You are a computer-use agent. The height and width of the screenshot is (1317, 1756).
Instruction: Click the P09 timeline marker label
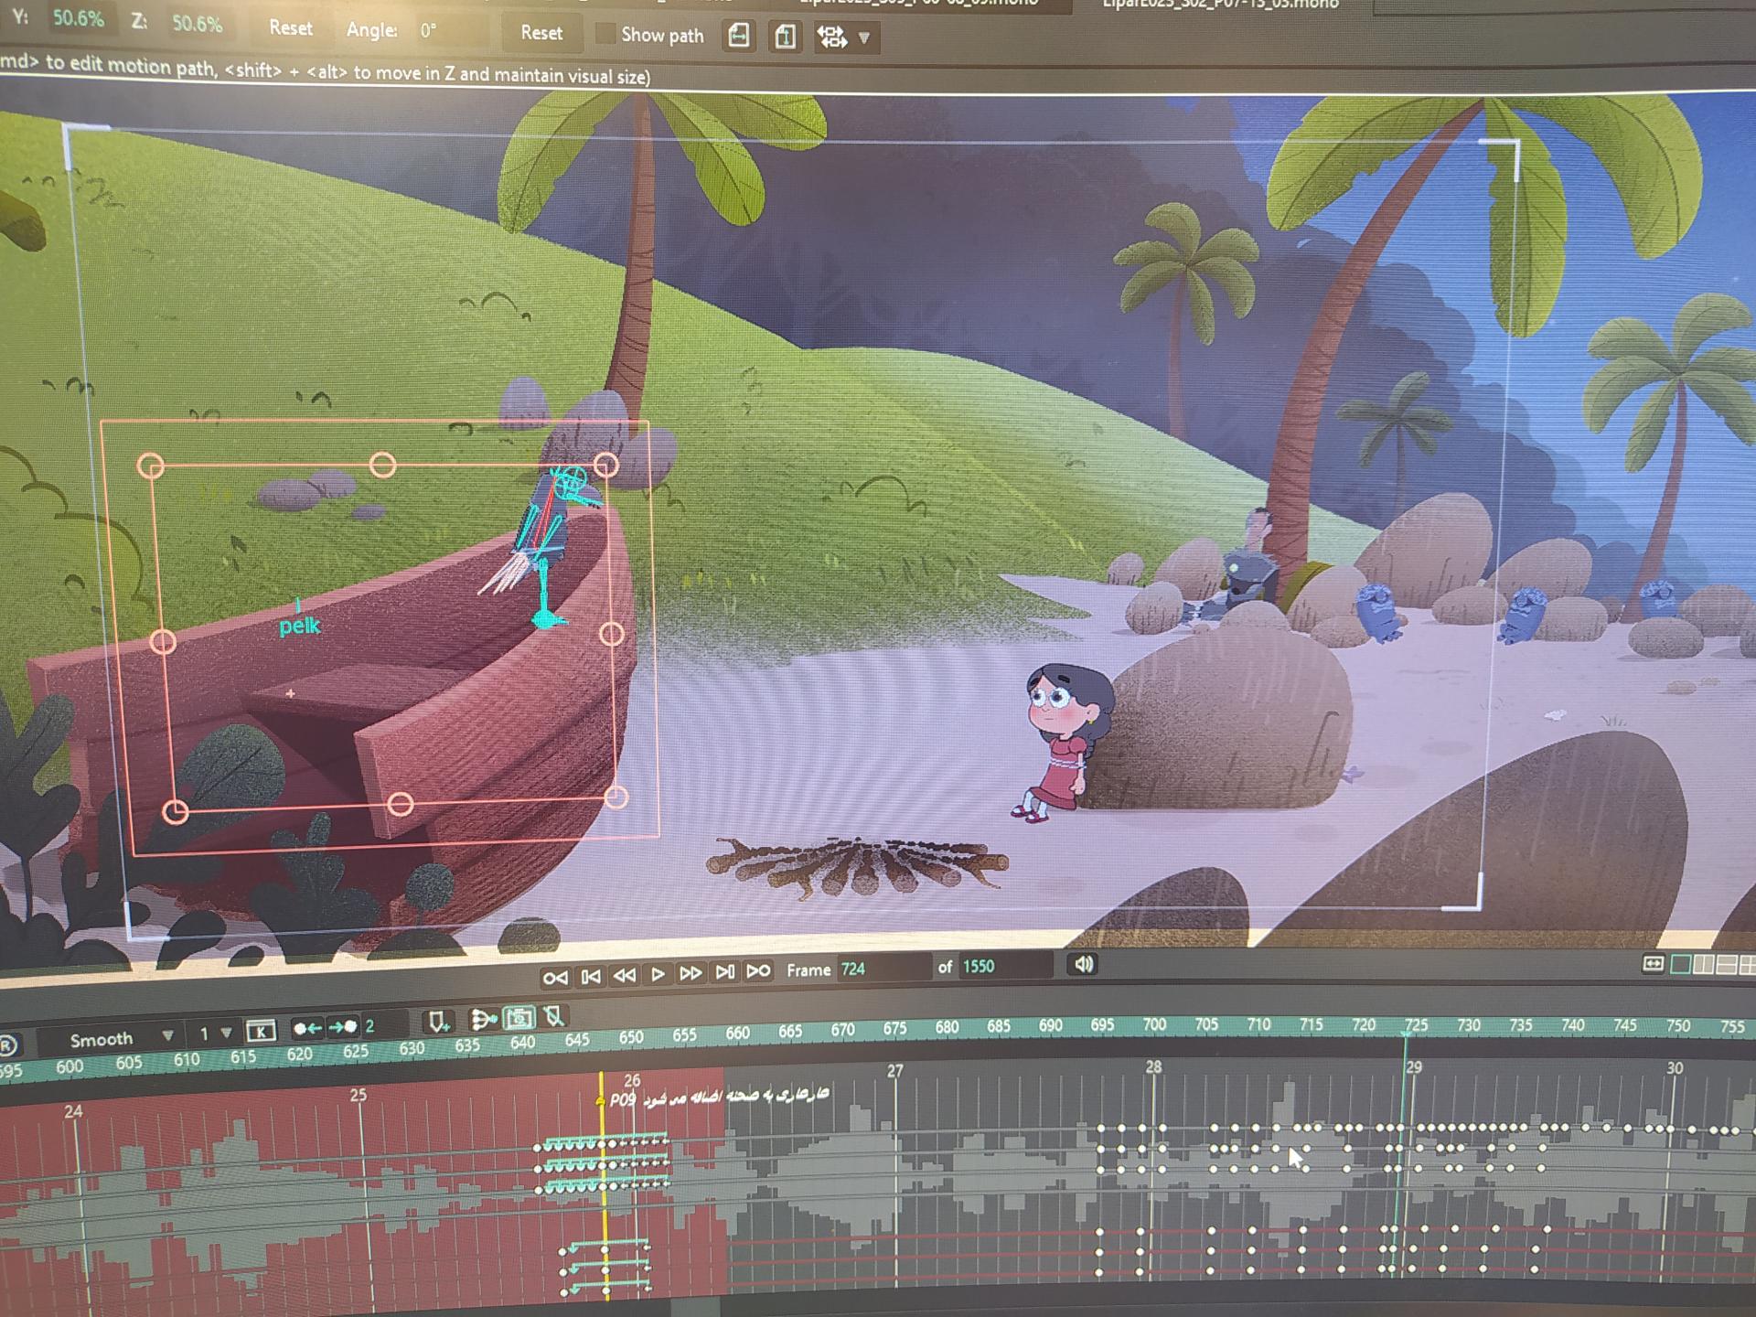pos(623,1100)
